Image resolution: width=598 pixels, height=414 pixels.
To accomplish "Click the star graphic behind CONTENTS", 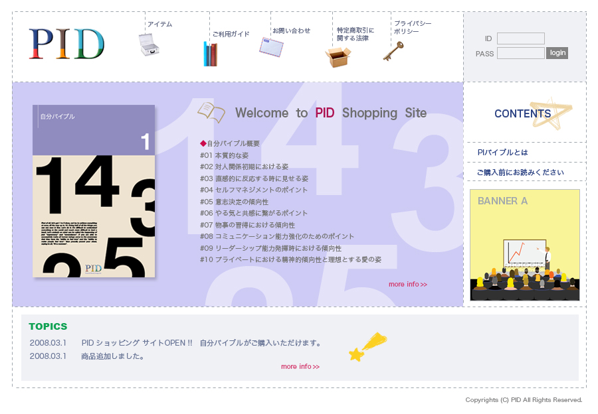I will pos(550,113).
